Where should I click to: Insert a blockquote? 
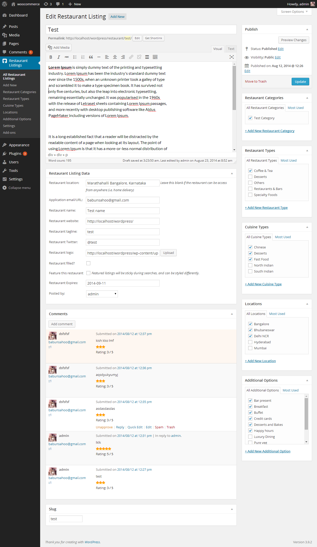click(91, 57)
